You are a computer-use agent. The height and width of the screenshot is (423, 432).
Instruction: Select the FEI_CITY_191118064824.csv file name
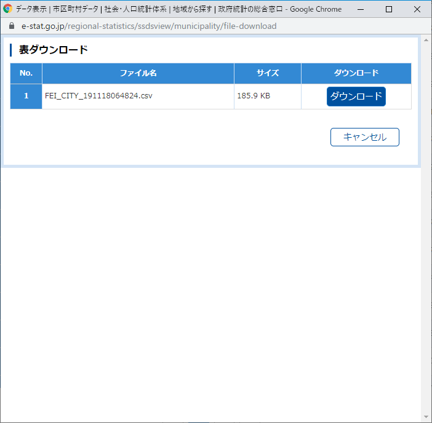tap(98, 96)
